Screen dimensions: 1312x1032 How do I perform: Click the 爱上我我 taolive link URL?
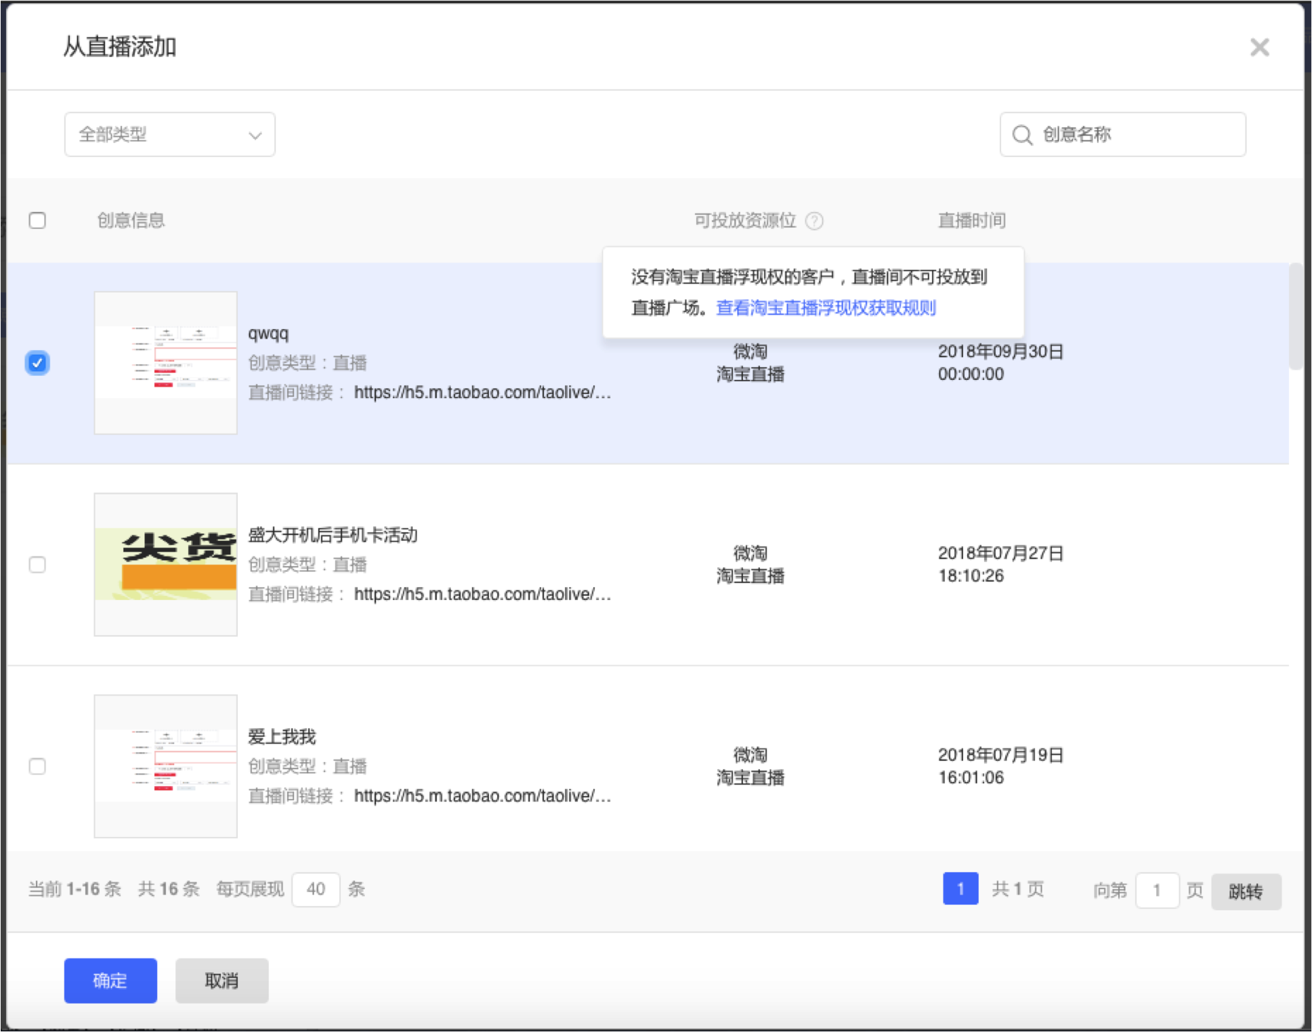pyautogui.click(x=482, y=796)
